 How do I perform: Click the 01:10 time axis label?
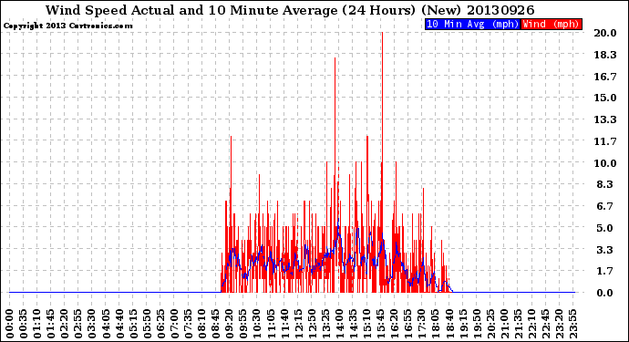36,324
